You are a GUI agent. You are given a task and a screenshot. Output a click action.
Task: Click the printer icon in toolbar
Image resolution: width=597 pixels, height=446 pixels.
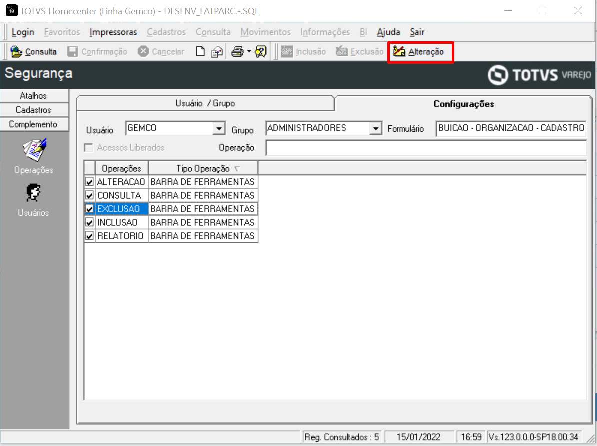pyautogui.click(x=237, y=51)
